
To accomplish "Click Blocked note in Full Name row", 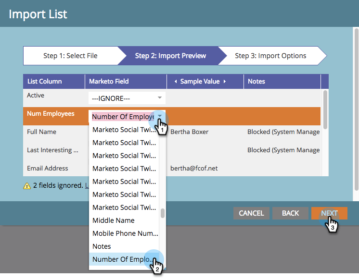I will click(x=283, y=132).
